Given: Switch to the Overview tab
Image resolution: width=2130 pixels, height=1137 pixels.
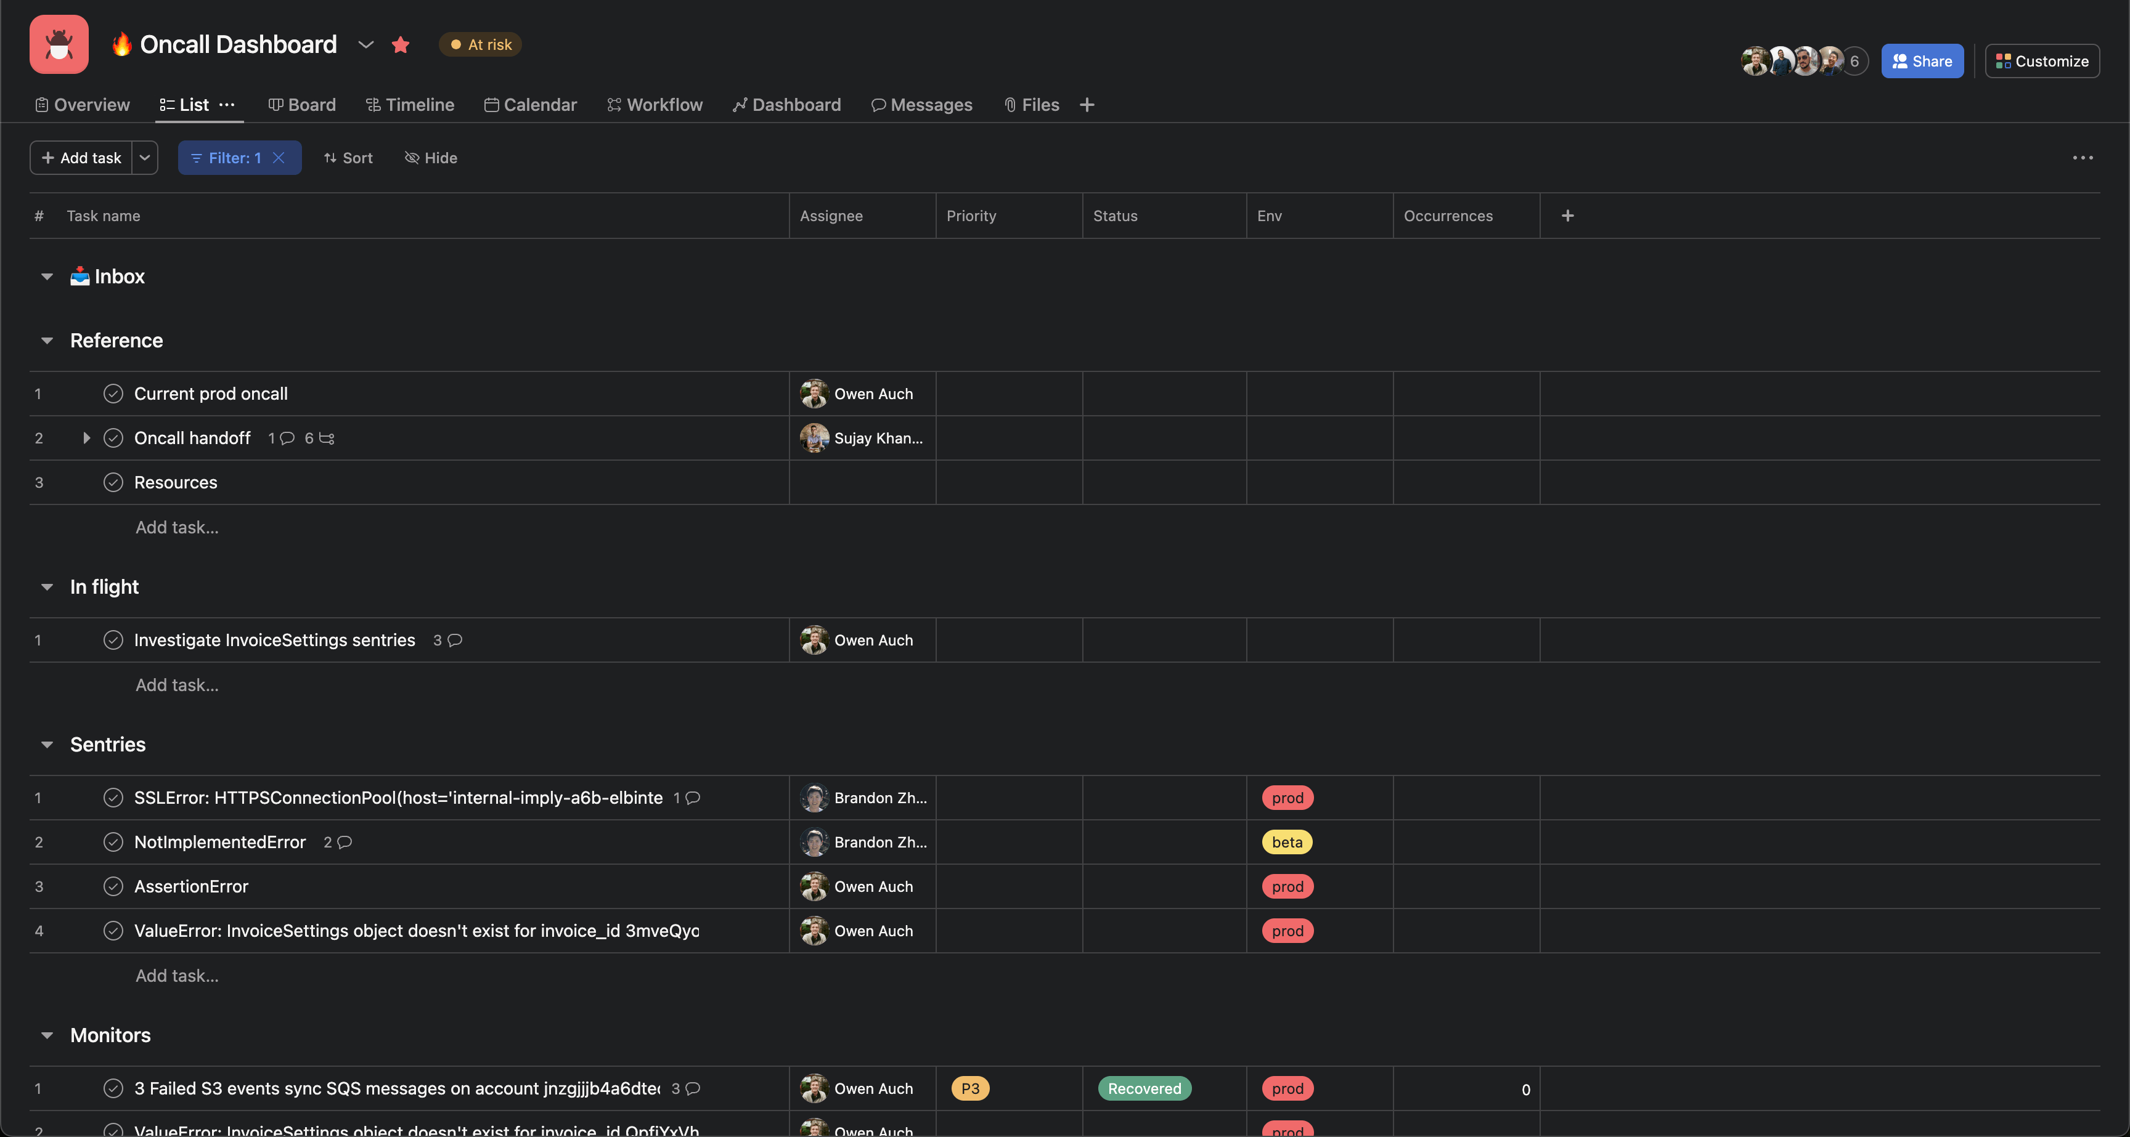Looking at the screenshot, I should (82, 104).
